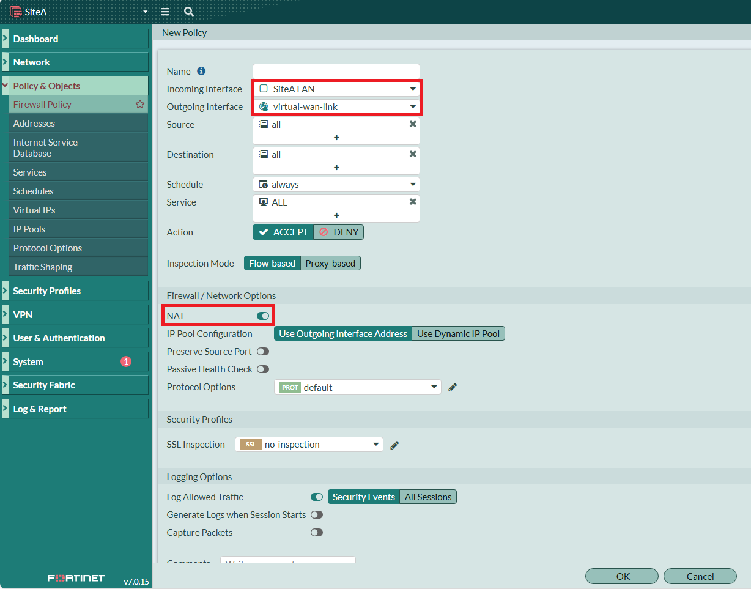Screen dimensions: 751x589
Task: Click the policy Name input field
Action: 336,71
